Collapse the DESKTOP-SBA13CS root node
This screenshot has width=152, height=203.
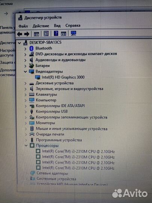[x=20, y=43]
